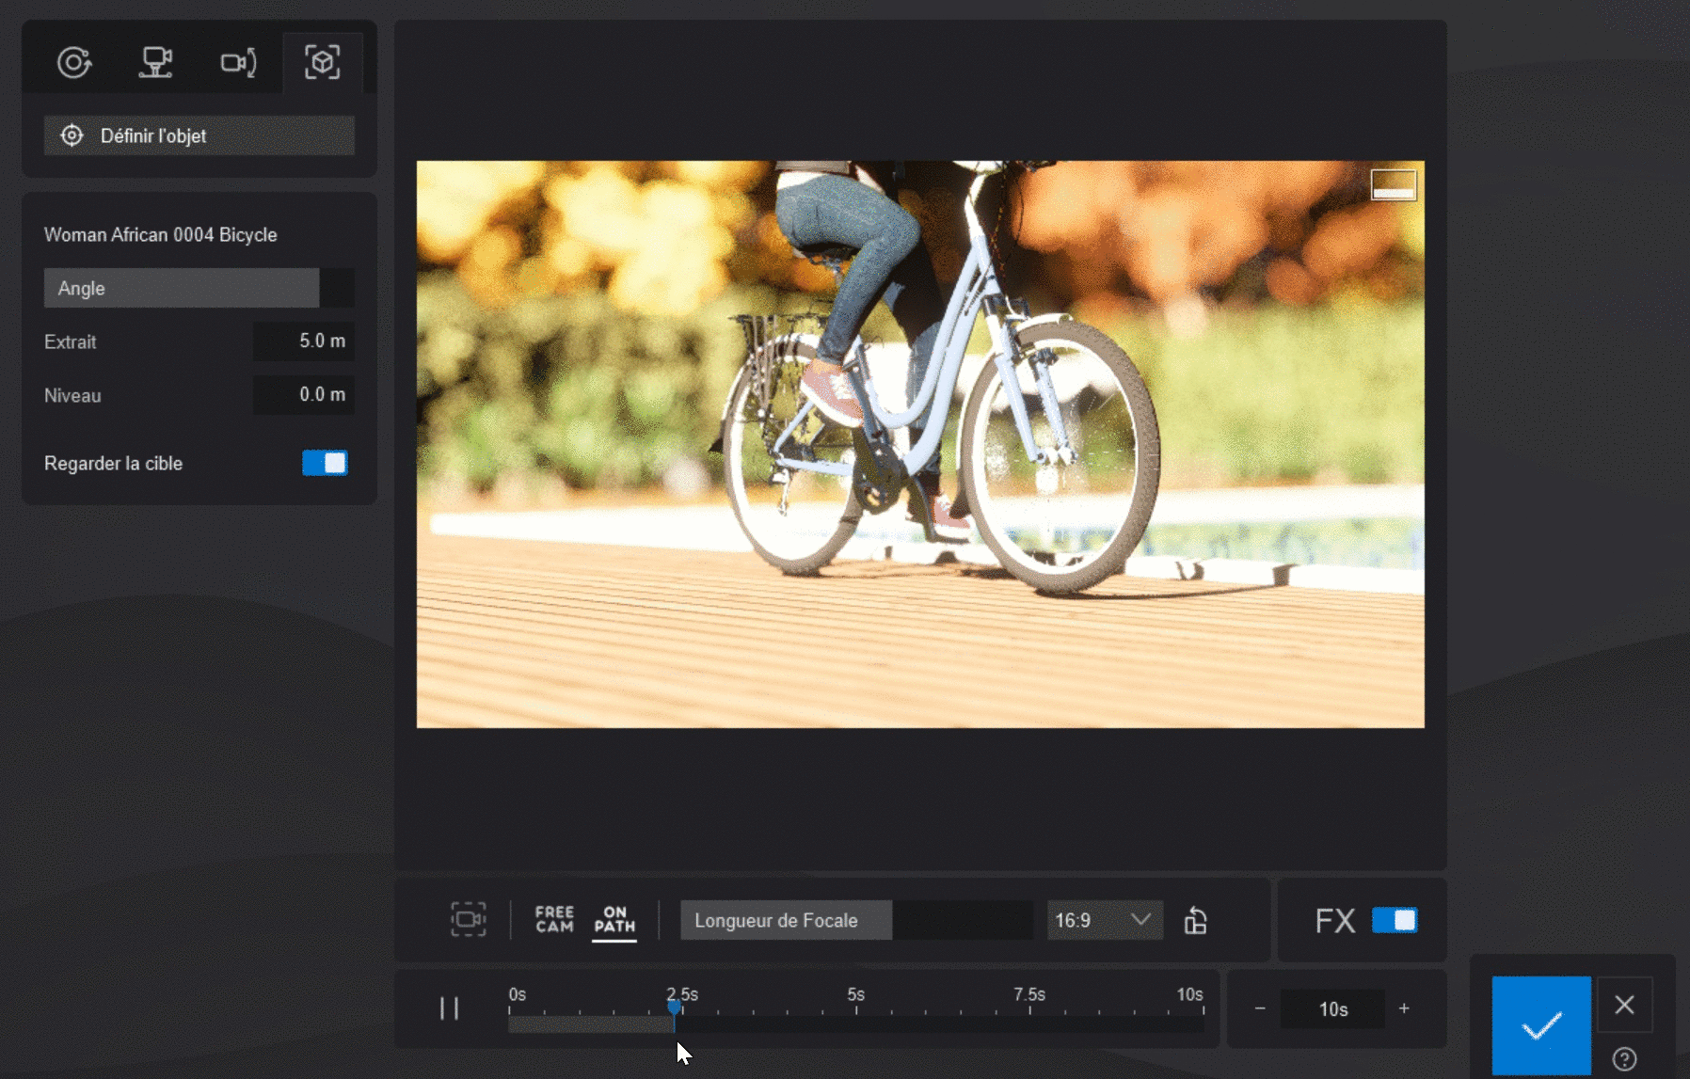Select the orbit camera mode icon
1690x1079 pixels.
(74, 63)
